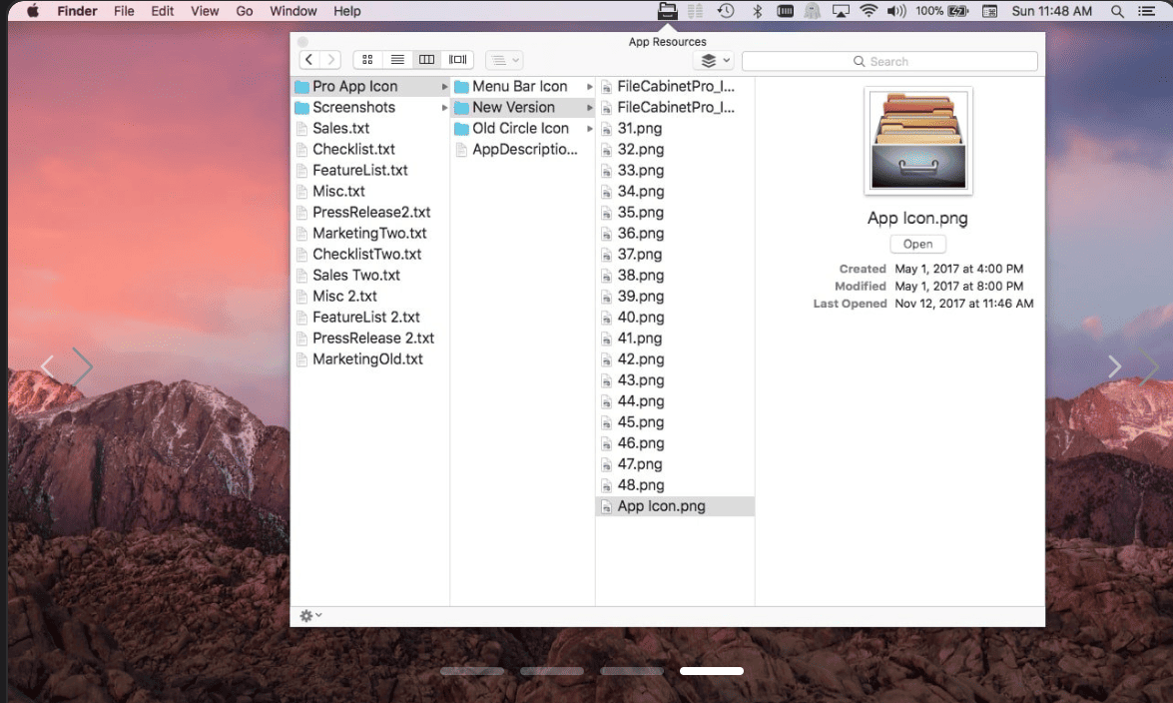Open the Help menu

[x=347, y=11]
